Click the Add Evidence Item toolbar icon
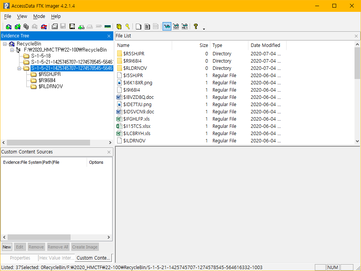The width and height of the screenshot is (361, 271). tap(8, 27)
